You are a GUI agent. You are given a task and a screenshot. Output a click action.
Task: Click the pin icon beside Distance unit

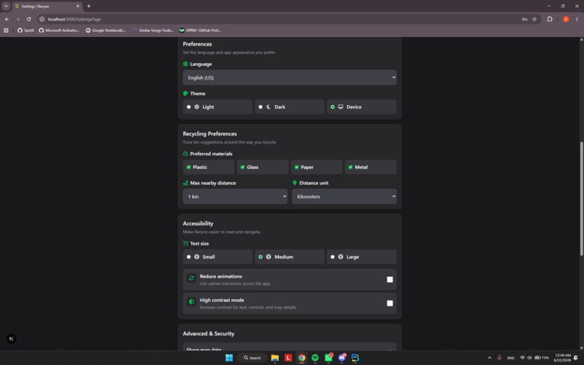tap(295, 183)
